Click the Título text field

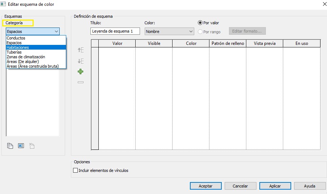coord(115,31)
